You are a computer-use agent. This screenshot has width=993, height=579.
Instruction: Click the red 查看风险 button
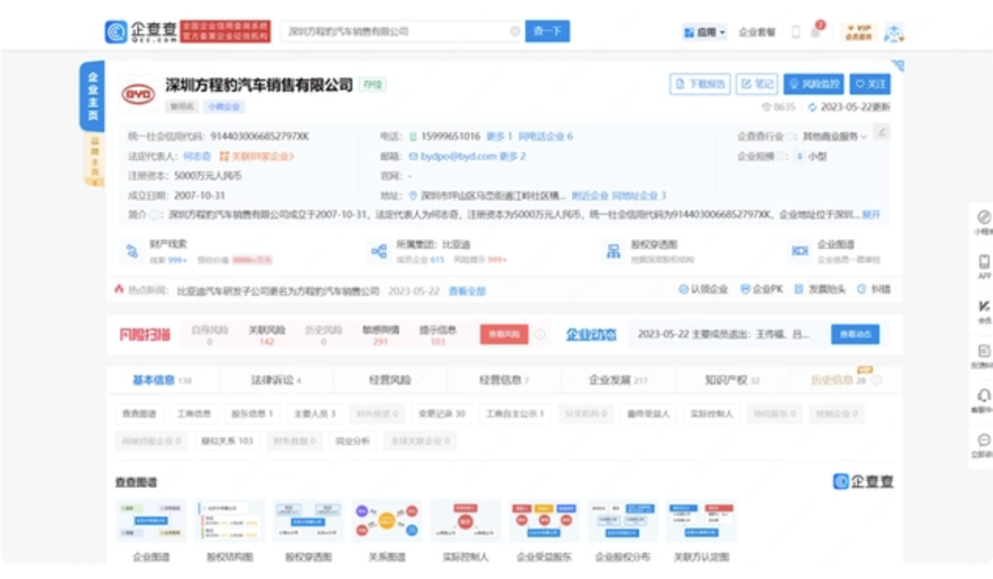504,334
